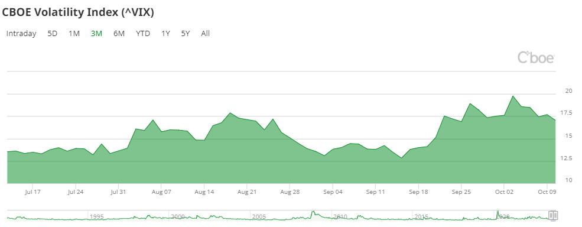Click the 2005 label in navigator timeline
Viewport: 582px width, 227px height.
(x=259, y=216)
